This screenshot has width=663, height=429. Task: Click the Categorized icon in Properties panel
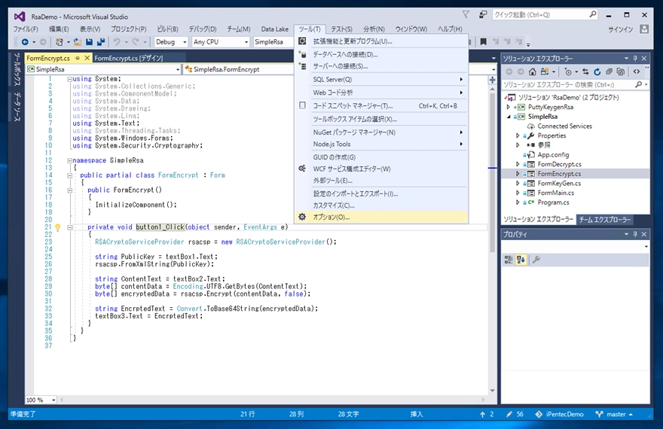click(509, 260)
